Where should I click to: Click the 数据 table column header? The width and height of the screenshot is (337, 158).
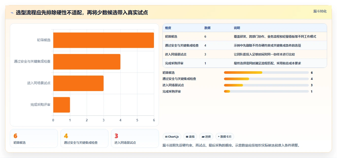pyautogui.click(x=207, y=28)
